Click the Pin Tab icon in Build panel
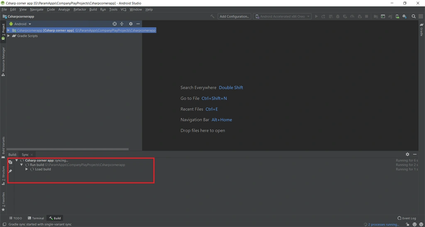425x227 pixels. (10, 171)
